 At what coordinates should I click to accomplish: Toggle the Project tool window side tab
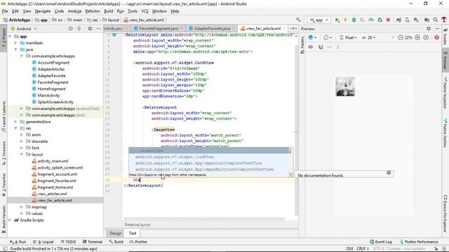coord(4,38)
